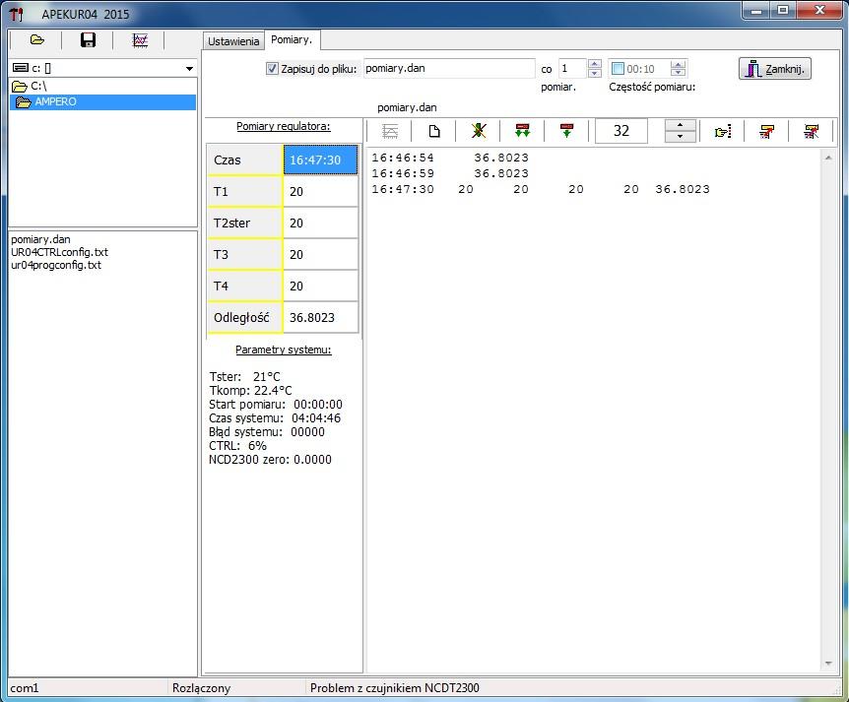Increase the 00:10 frequency time stepper
The image size is (849, 702).
point(678,64)
